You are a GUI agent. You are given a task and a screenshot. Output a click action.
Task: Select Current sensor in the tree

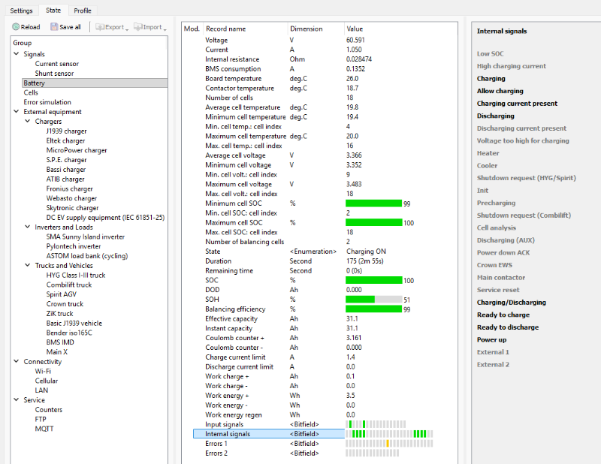(57, 64)
